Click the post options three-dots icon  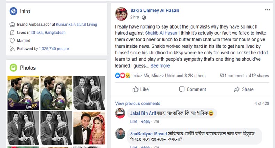coord(267,10)
